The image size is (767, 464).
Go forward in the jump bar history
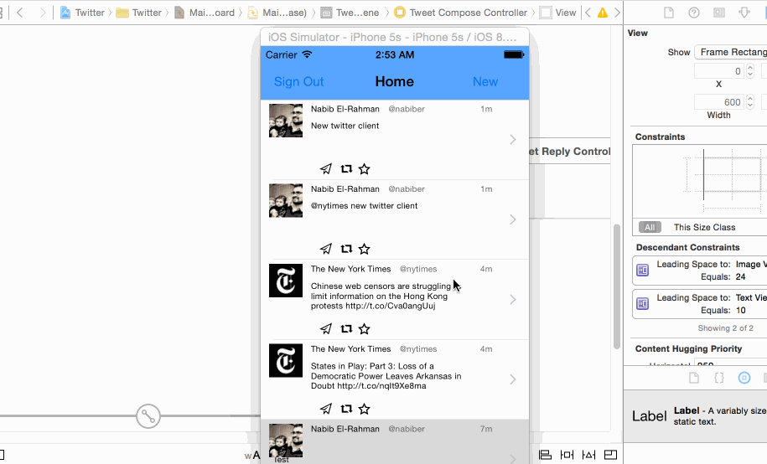[43, 13]
